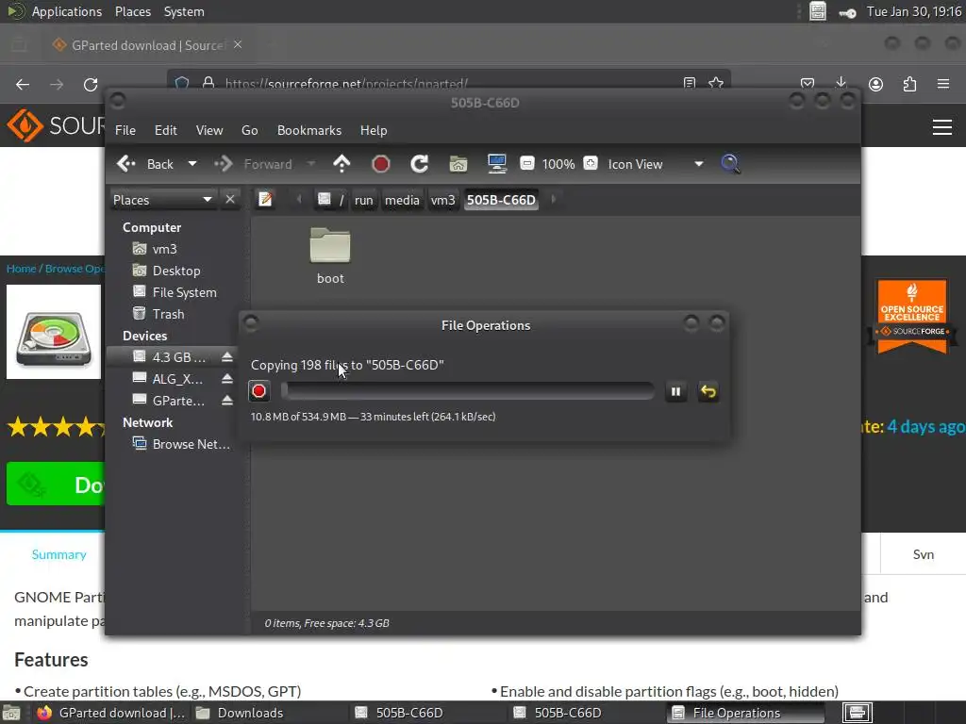Reload the Firefox page

coord(91,84)
